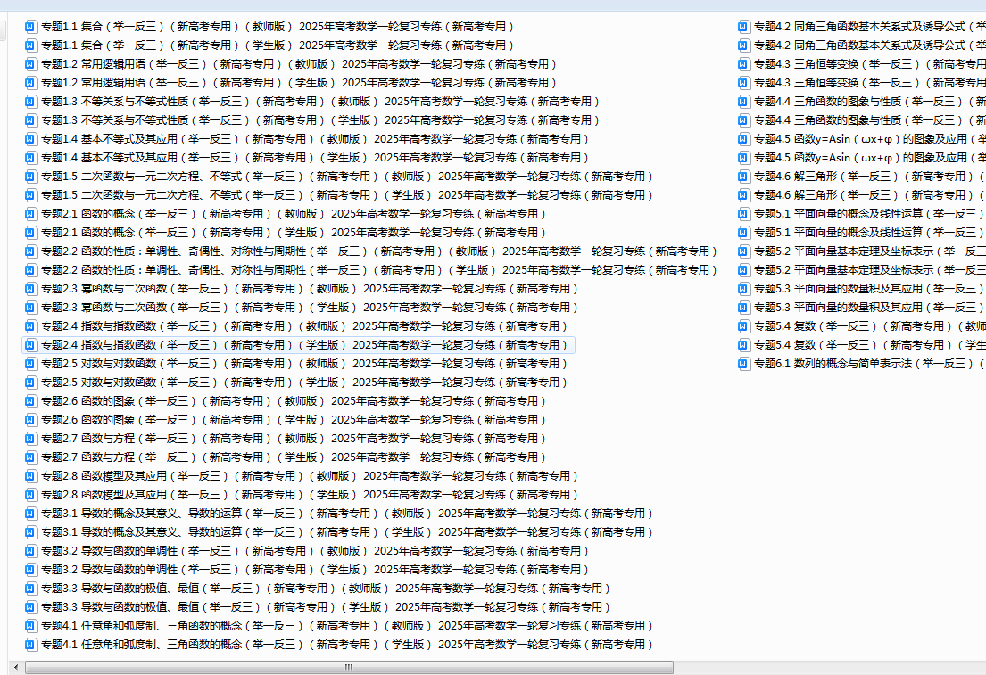Select the document icon of 专题2.7 函数与方程 教师版
Screen dimensions: 986x675
30,439
